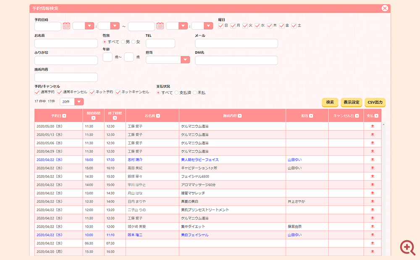Viewport: 420px width, 260px height.
Task: Select the キャビテーション1ヶ所 cell
Action: click(232, 168)
